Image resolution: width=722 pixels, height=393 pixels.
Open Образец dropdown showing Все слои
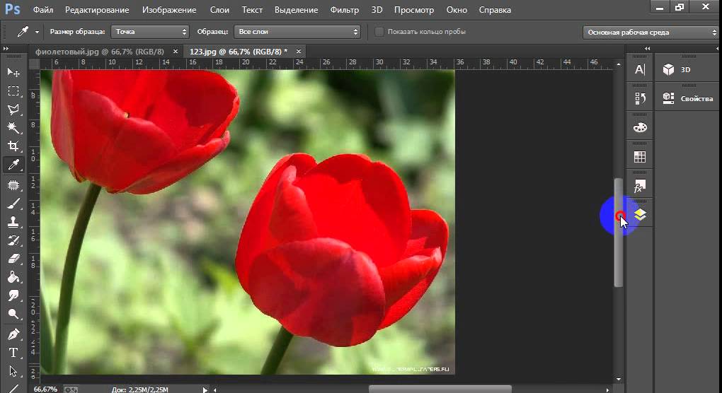coord(297,32)
